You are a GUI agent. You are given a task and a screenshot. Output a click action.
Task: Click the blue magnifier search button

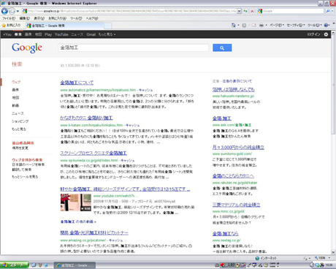click(222, 48)
